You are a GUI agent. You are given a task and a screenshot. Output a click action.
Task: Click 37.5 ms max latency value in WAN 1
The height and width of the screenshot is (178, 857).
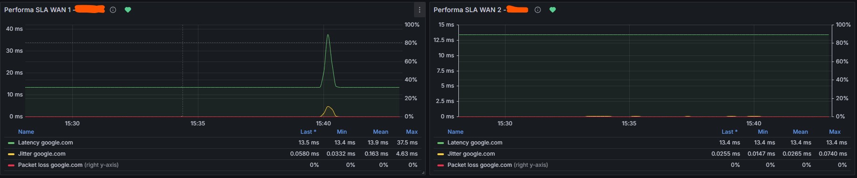click(x=407, y=143)
